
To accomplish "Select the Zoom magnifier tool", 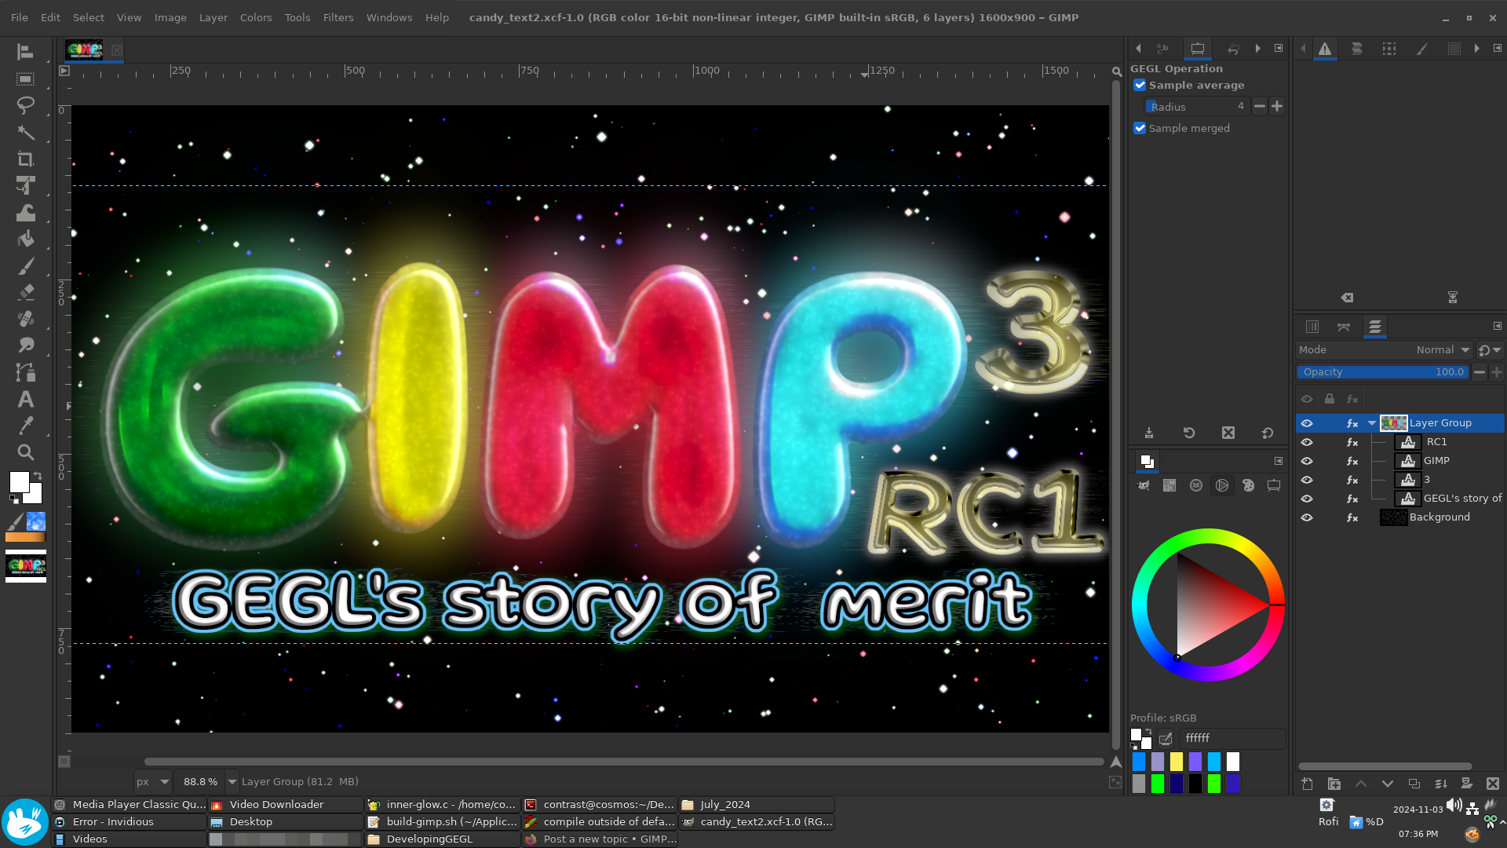I will [x=25, y=452].
